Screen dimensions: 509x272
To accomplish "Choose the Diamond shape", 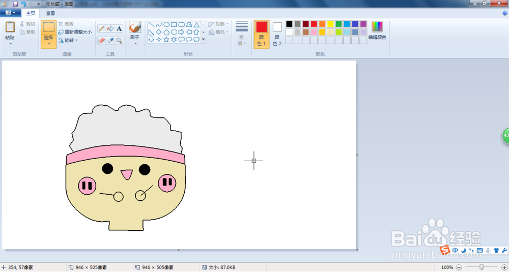I will click(159, 32).
